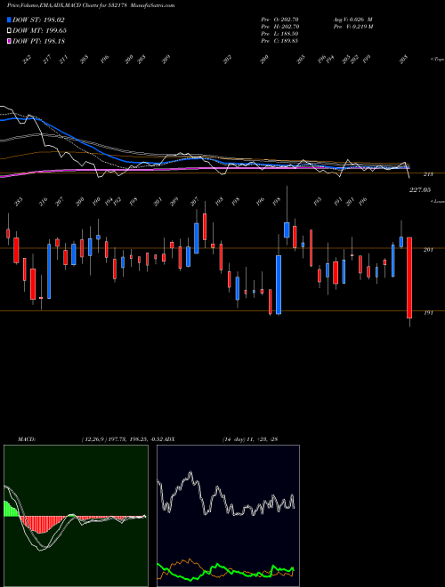Click the '255' lows label

tap(19, 203)
